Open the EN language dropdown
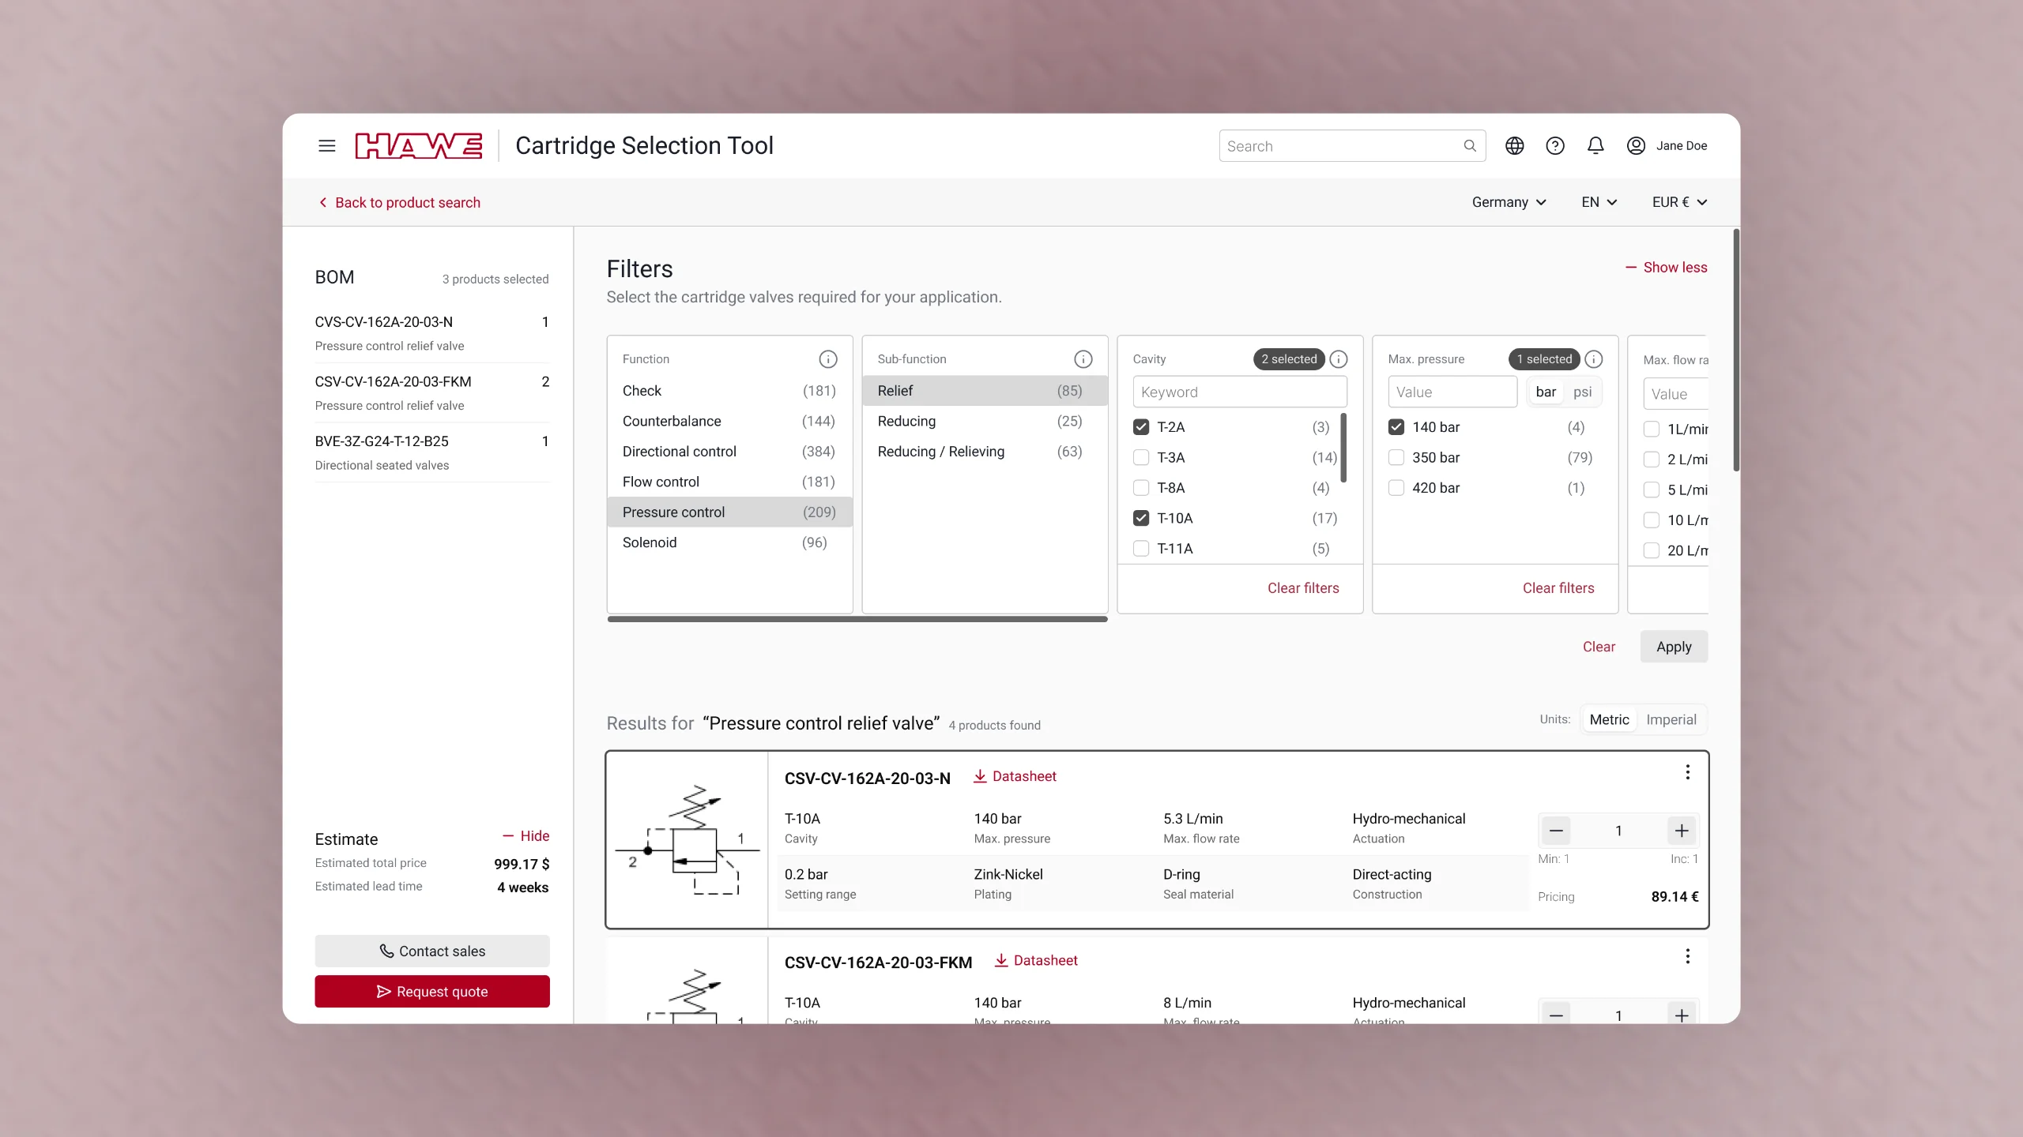This screenshot has width=2023, height=1137. pos(1599,202)
